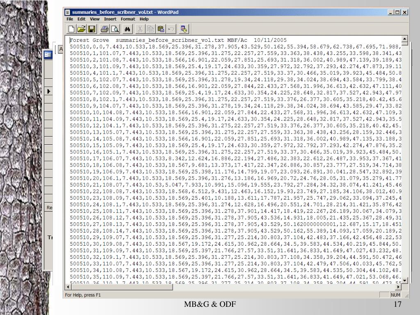Click the vertical scrollbar down arrow
The width and height of the screenshot is (420, 315).
(404, 281)
